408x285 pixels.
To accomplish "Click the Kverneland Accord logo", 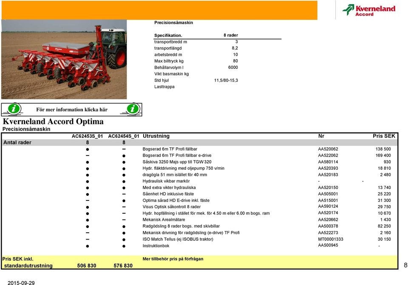I will (369, 10).
